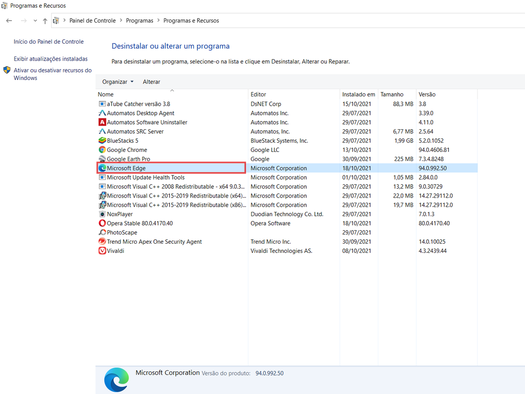
Task: Click the BlueStacks 5 icon
Action: [x=102, y=141]
